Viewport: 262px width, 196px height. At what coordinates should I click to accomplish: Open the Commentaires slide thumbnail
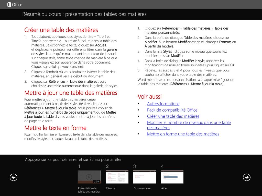(144, 177)
